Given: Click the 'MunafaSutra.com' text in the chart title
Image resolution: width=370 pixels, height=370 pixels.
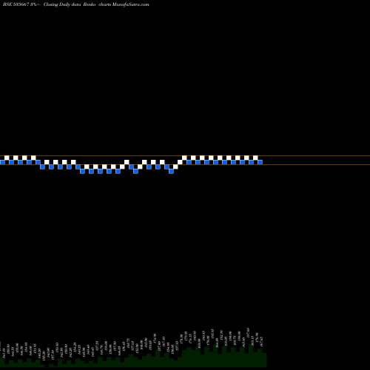Looking at the screenshot, I should pyautogui.click(x=130, y=4).
